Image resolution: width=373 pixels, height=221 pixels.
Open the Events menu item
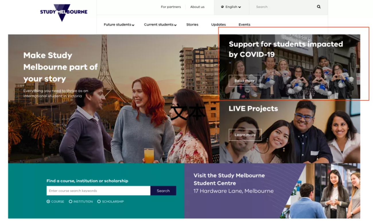pos(244,25)
